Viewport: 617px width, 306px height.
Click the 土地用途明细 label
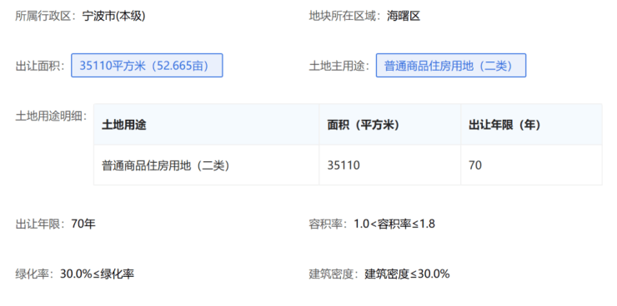[x=48, y=116]
